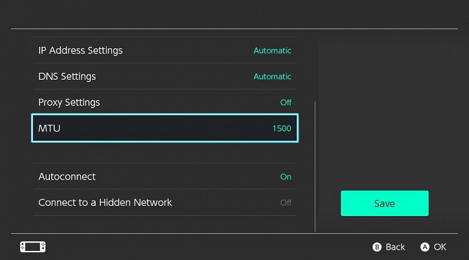469x260 pixels.
Task: Select the DNS Settings row
Action: (165, 76)
